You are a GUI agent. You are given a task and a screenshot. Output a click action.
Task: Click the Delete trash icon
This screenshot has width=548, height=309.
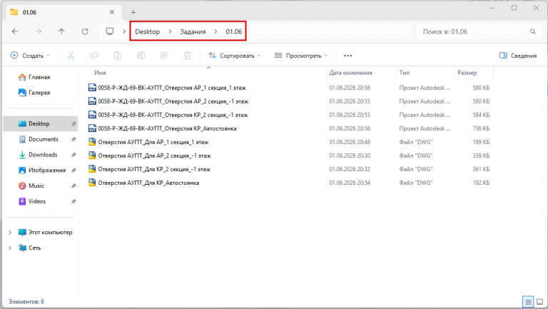[188, 56]
